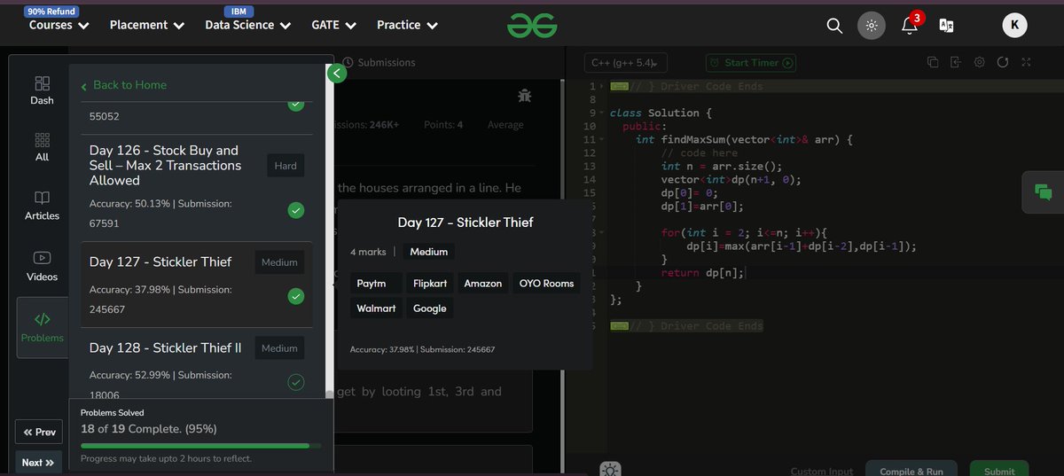
Task: Click the bug report icon
Action: 525,96
